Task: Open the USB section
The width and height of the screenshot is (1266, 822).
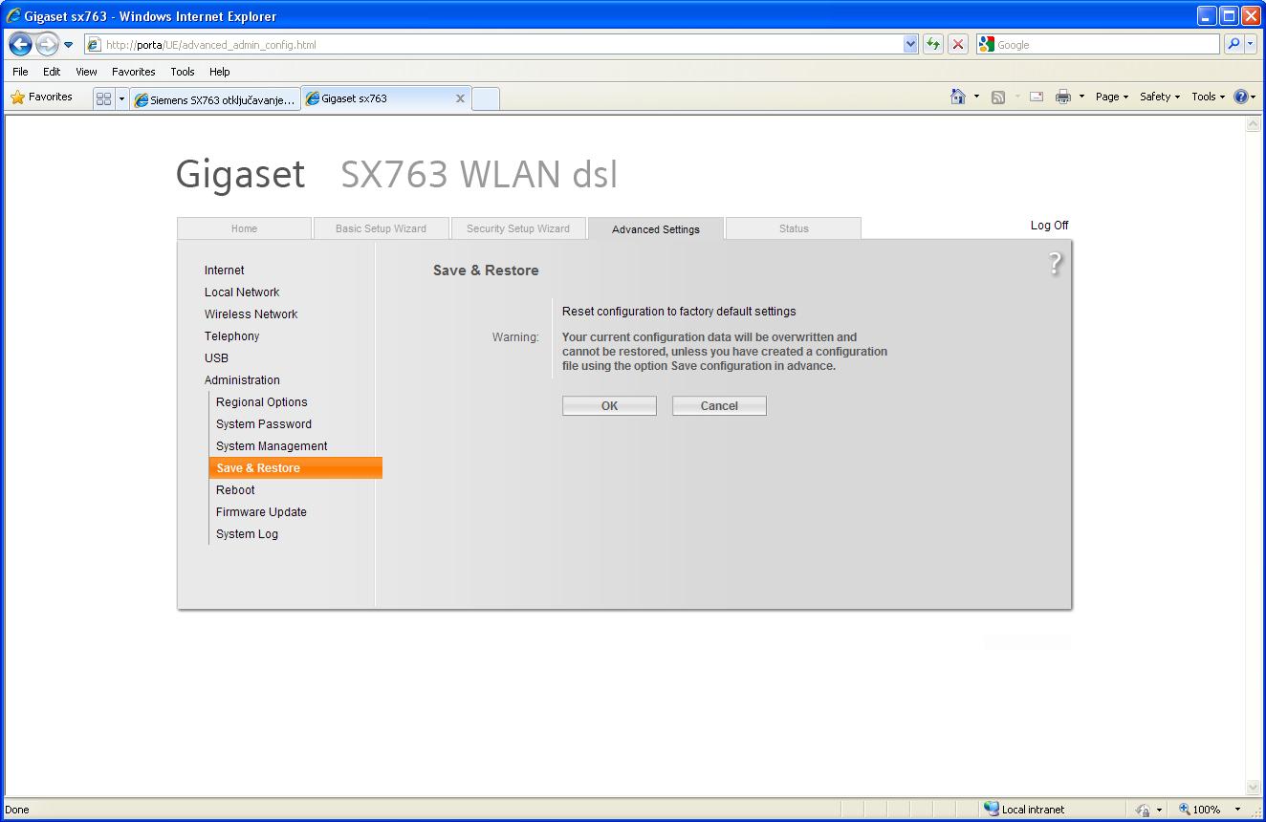Action: (216, 358)
